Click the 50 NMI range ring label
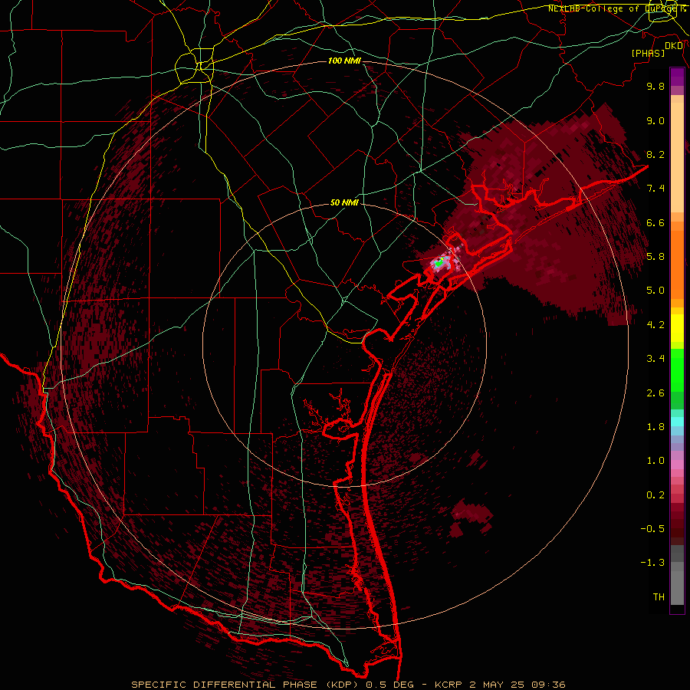The height and width of the screenshot is (690, 690). [x=344, y=203]
